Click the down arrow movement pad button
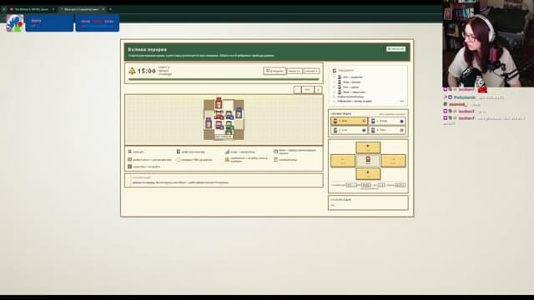The width and height of the screenshot is (534, 300). 368,174
